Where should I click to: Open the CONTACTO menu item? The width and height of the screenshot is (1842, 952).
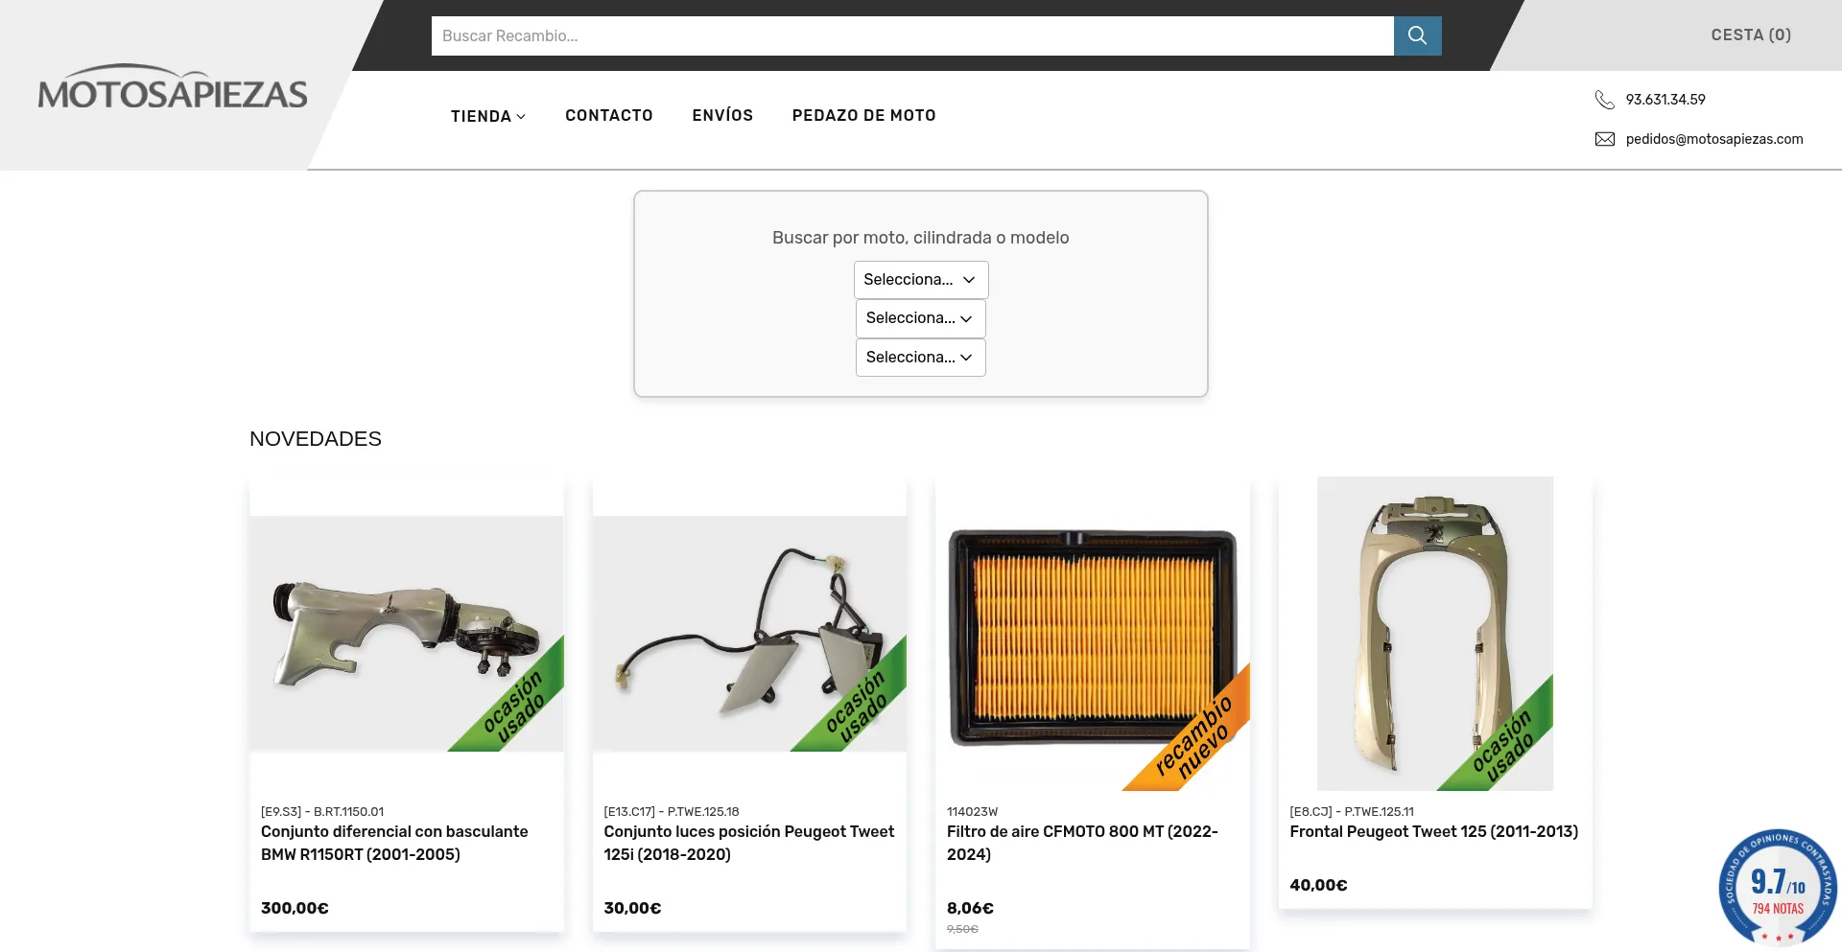coord(609,115)
